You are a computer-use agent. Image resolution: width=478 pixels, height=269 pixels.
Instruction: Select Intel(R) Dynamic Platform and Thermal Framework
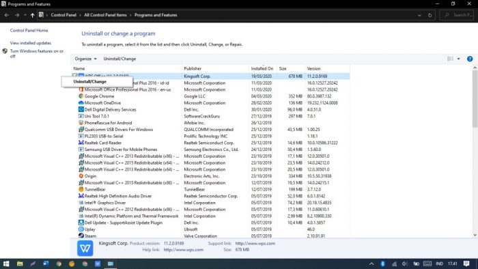tap(211, 216)
